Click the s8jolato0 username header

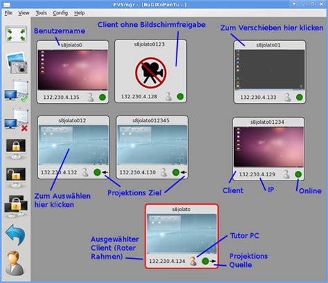pos(71,45)
